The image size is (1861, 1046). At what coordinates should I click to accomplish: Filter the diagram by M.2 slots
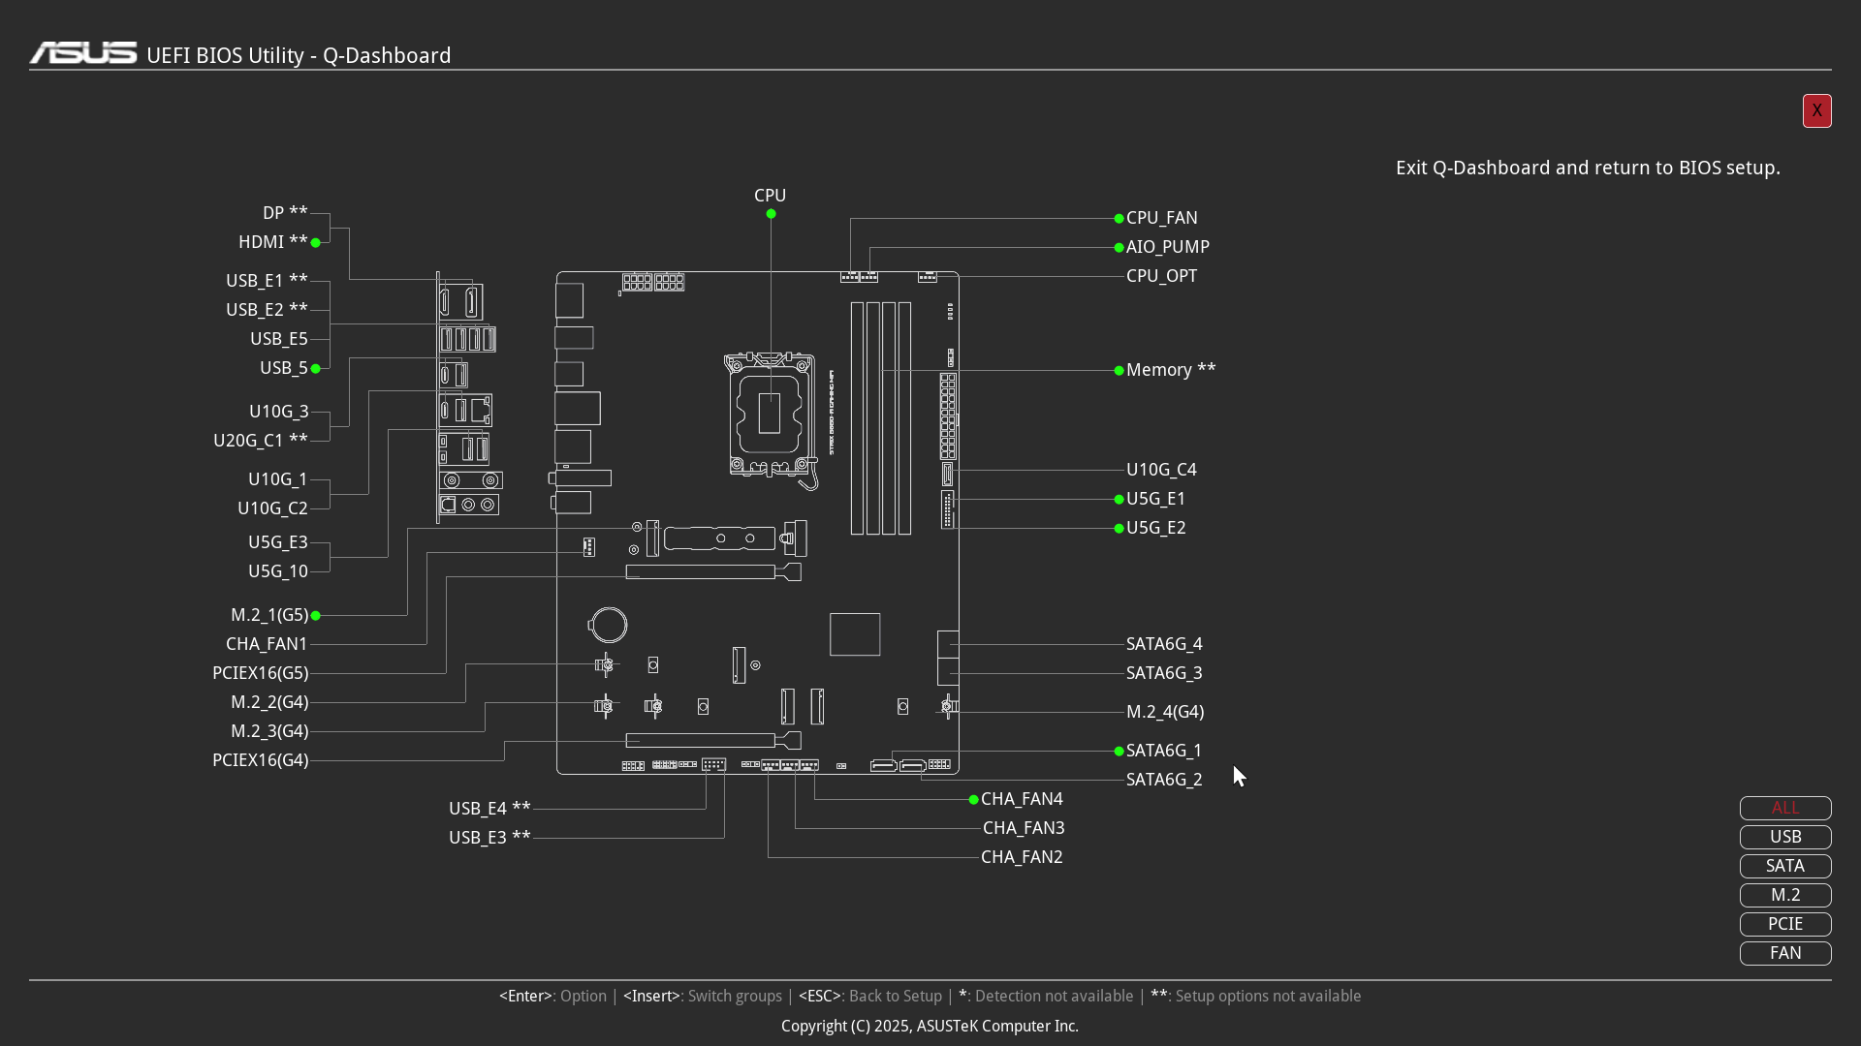click(x=1784, y=895)
